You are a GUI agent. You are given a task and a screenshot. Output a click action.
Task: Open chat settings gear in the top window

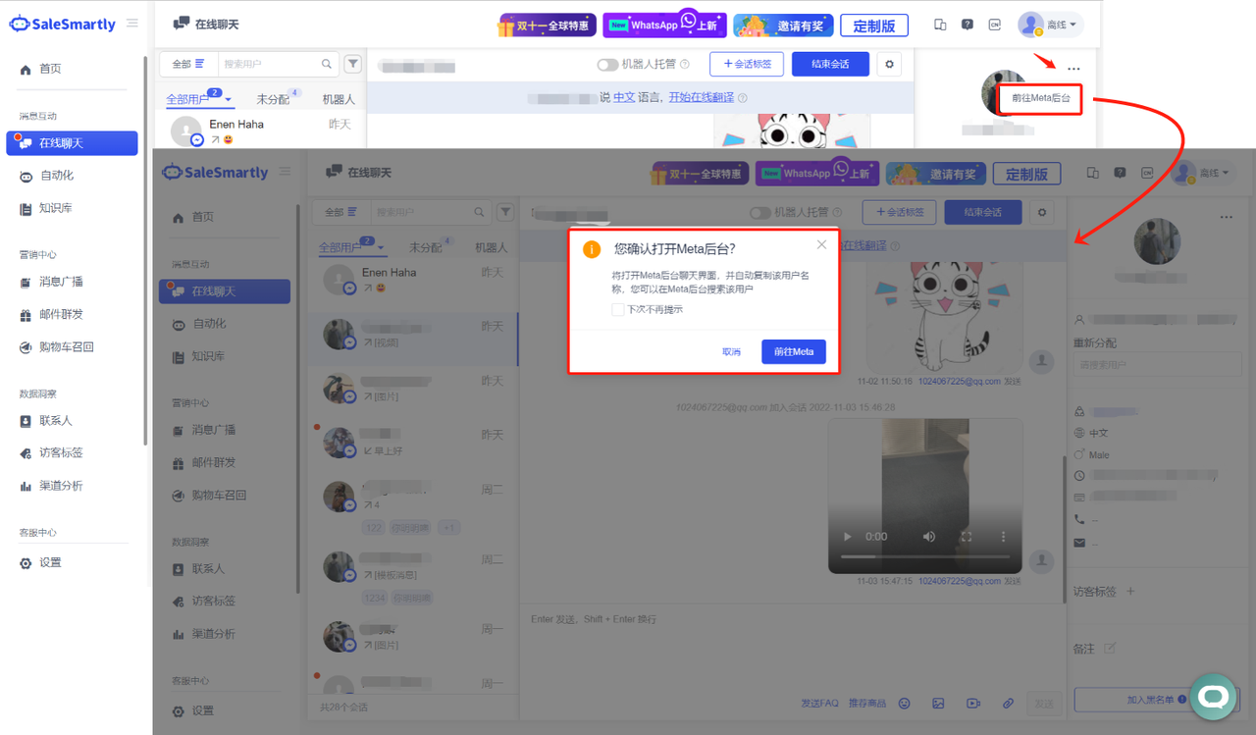tap(889, 64)
